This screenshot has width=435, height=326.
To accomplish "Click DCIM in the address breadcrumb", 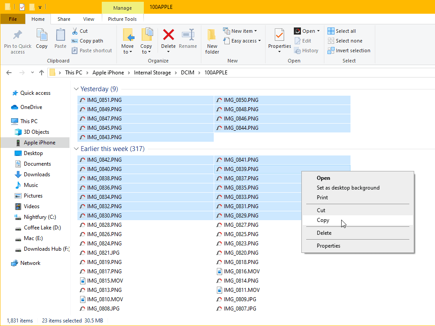I will [x=187, y=73].
